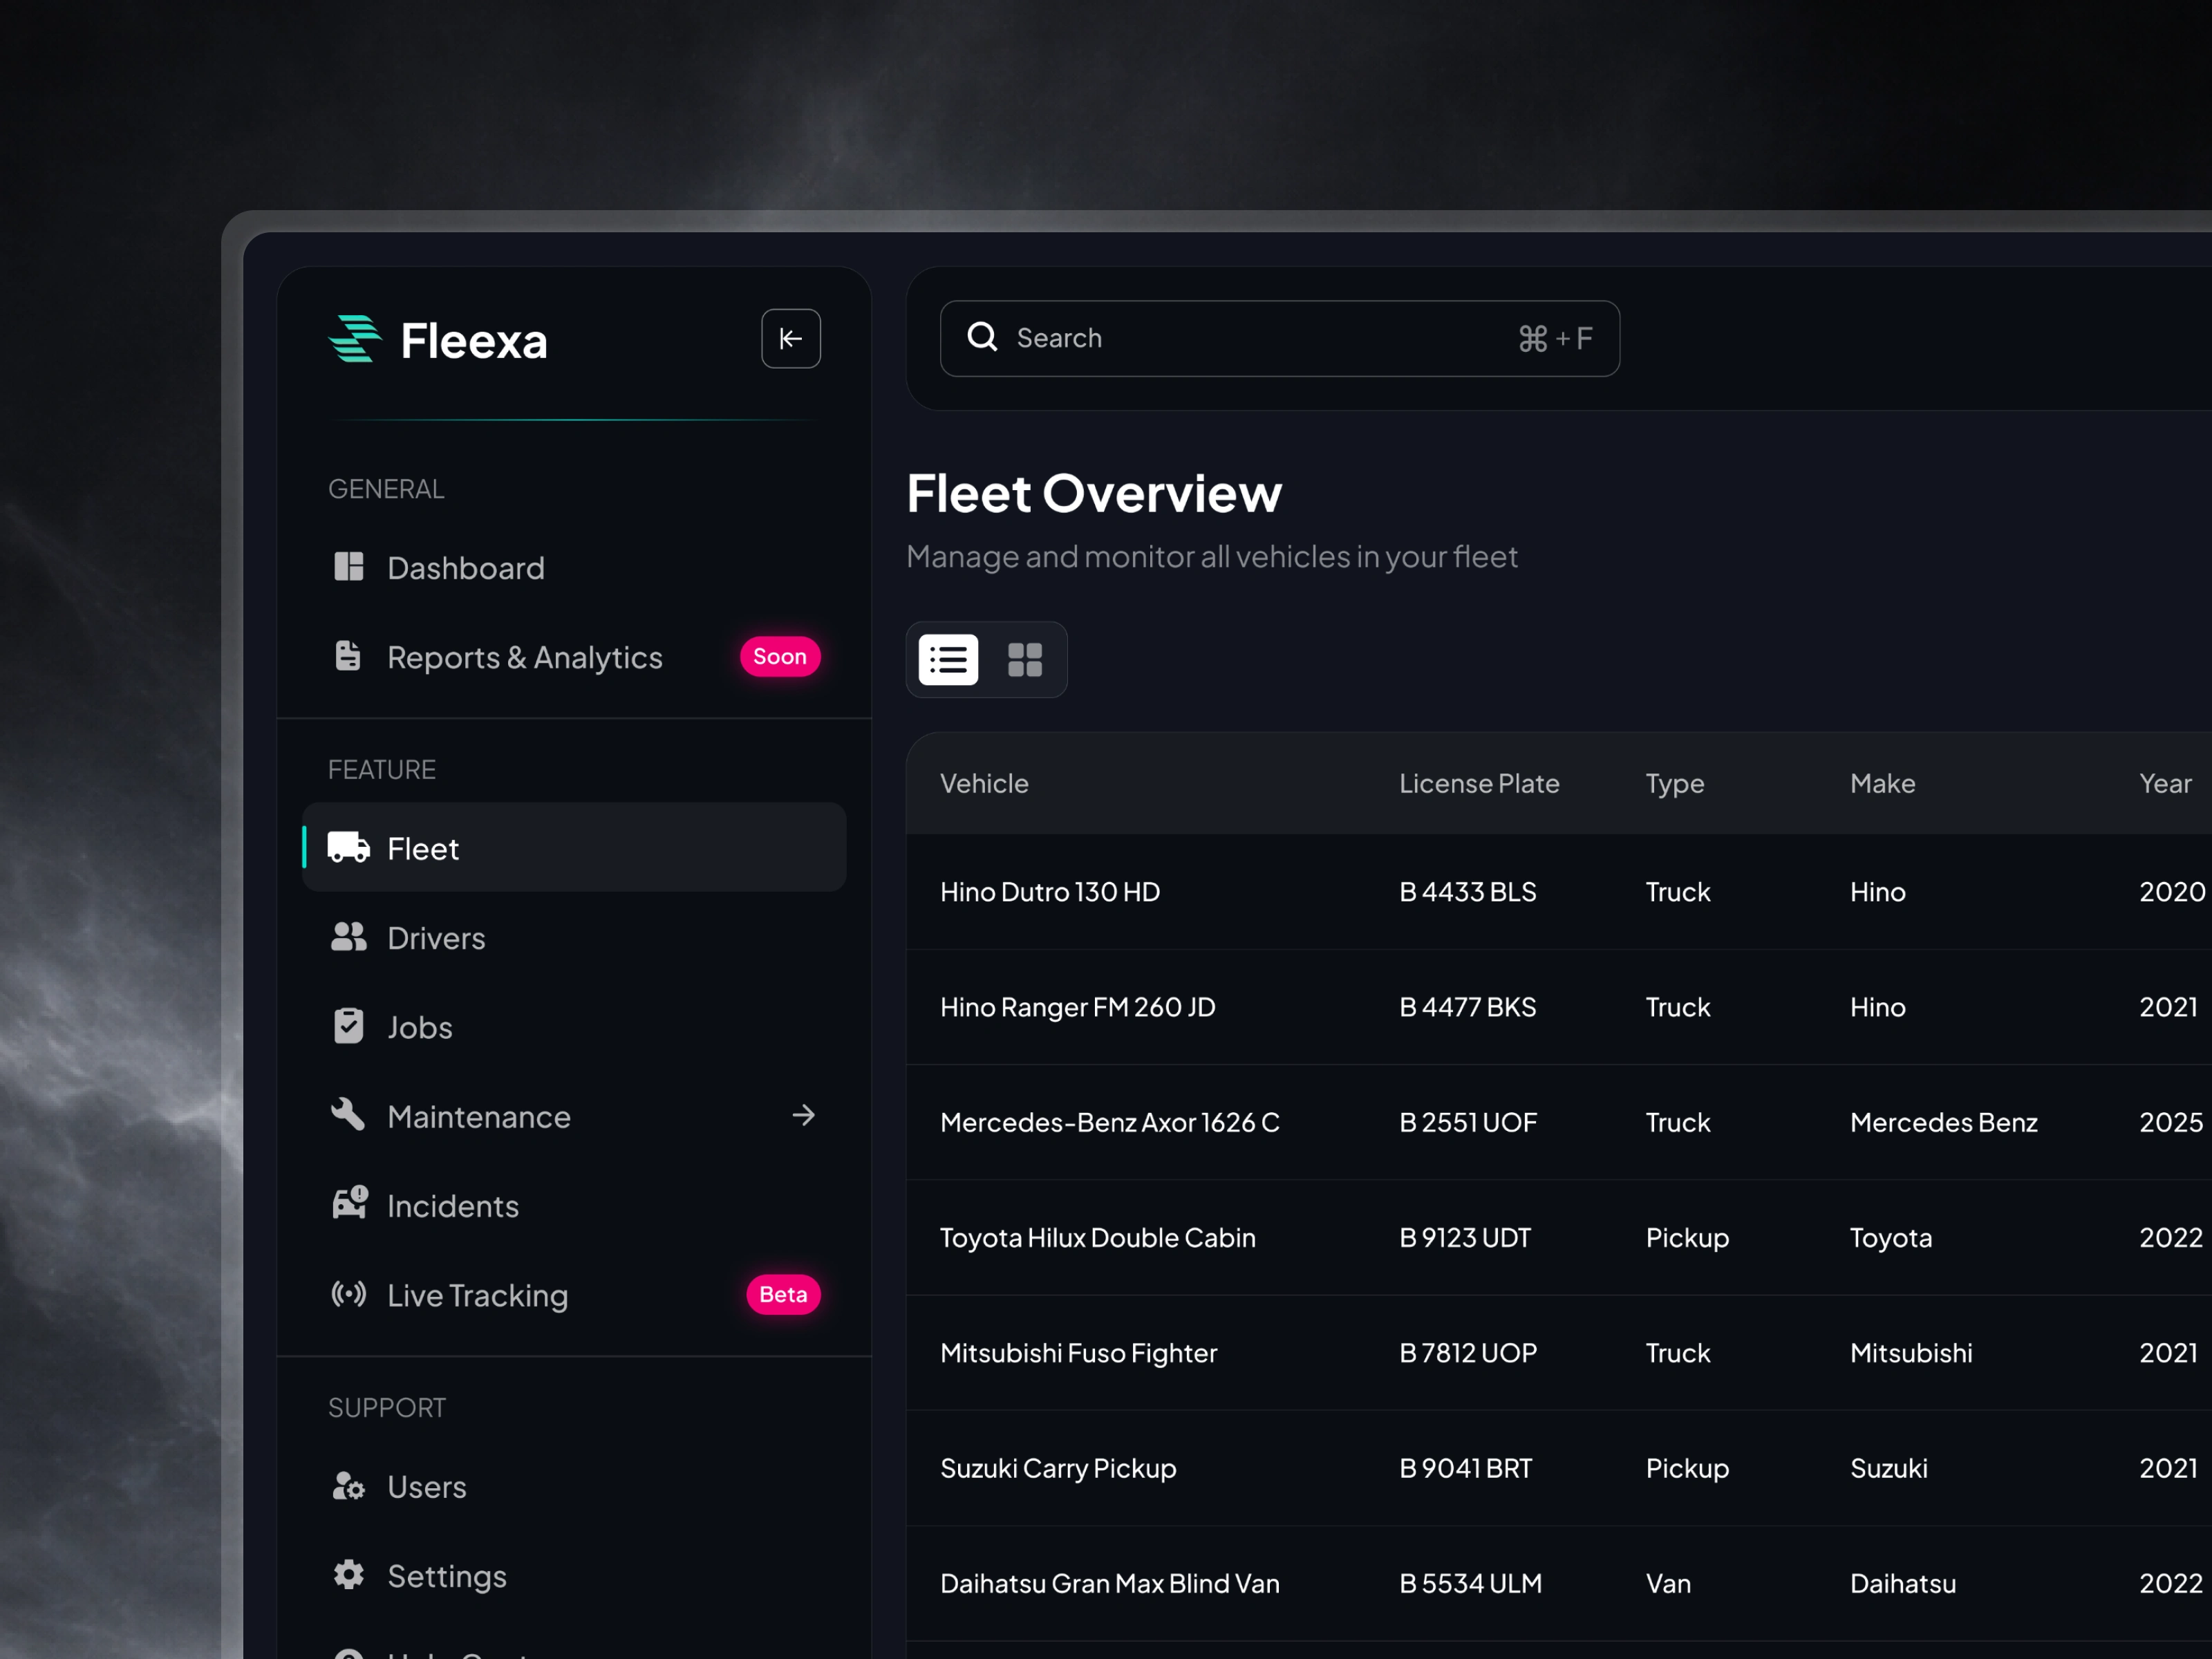Open the Jobs clipboard item
This screenshot has width=2212, height=1659.
click(419, 1027)
